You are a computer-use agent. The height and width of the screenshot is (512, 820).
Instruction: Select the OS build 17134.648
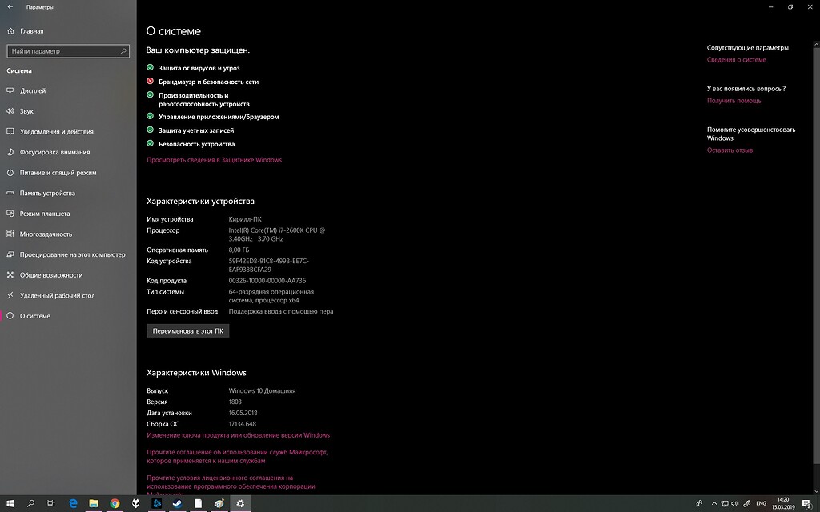[x=242, y=424]
